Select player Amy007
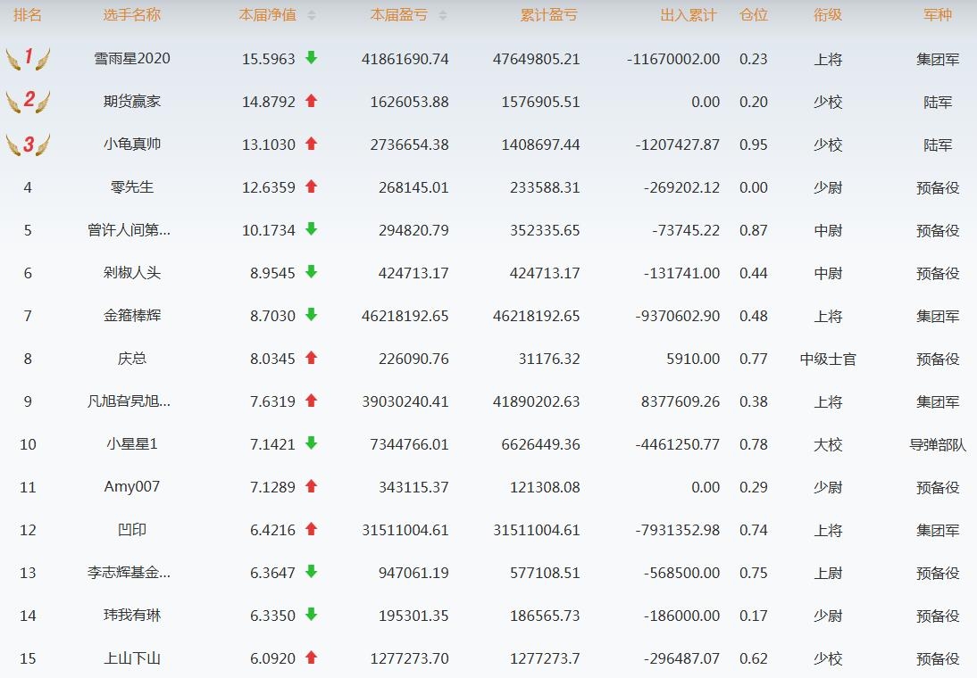Viewport: 977px width, 678px height. click(132, 487)
